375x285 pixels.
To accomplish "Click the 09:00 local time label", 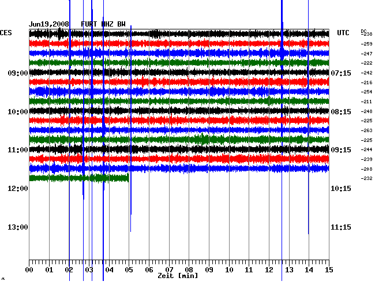I will click(x=18, y=73).
